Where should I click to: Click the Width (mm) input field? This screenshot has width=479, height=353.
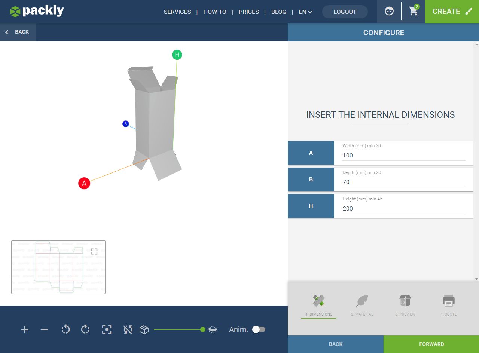pyautogui.click(x=404, y=156)
